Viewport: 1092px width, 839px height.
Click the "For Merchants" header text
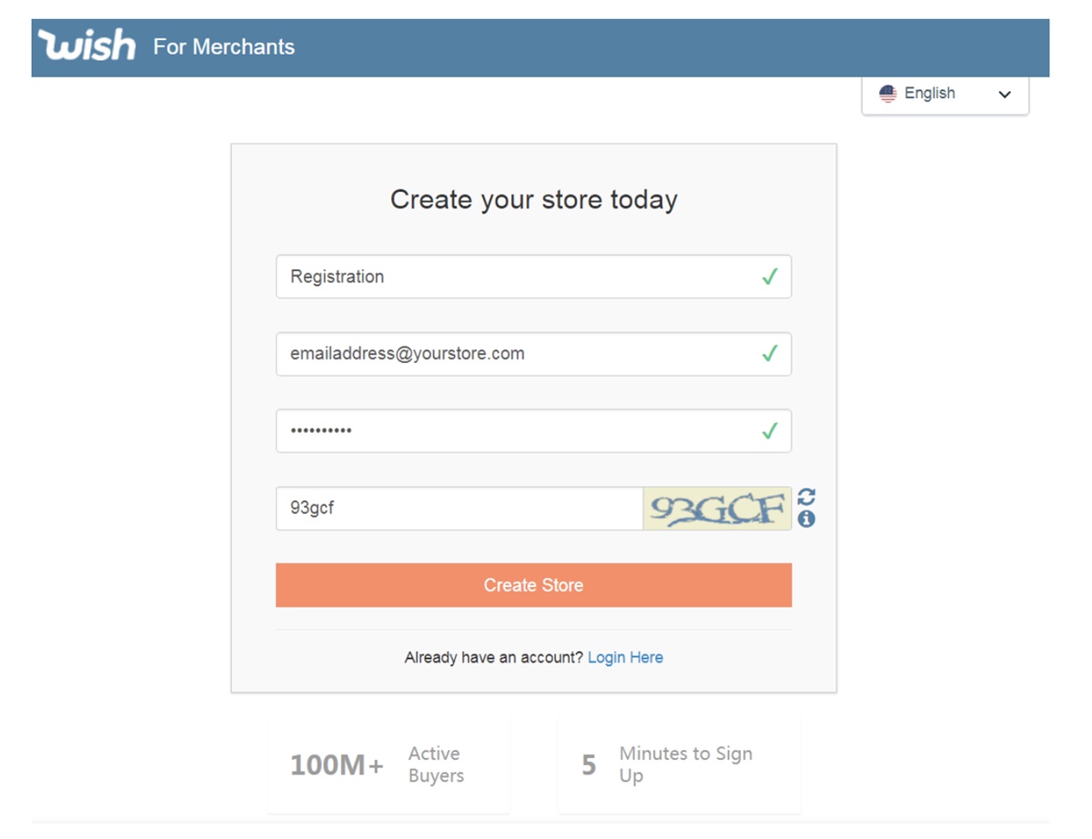click(224, 47)
